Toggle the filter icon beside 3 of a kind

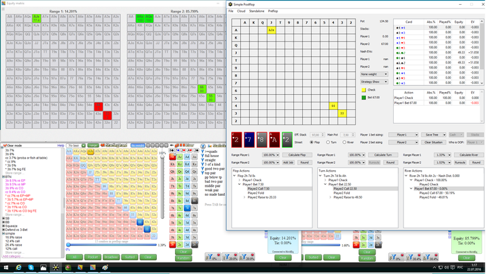click(203, 165)
